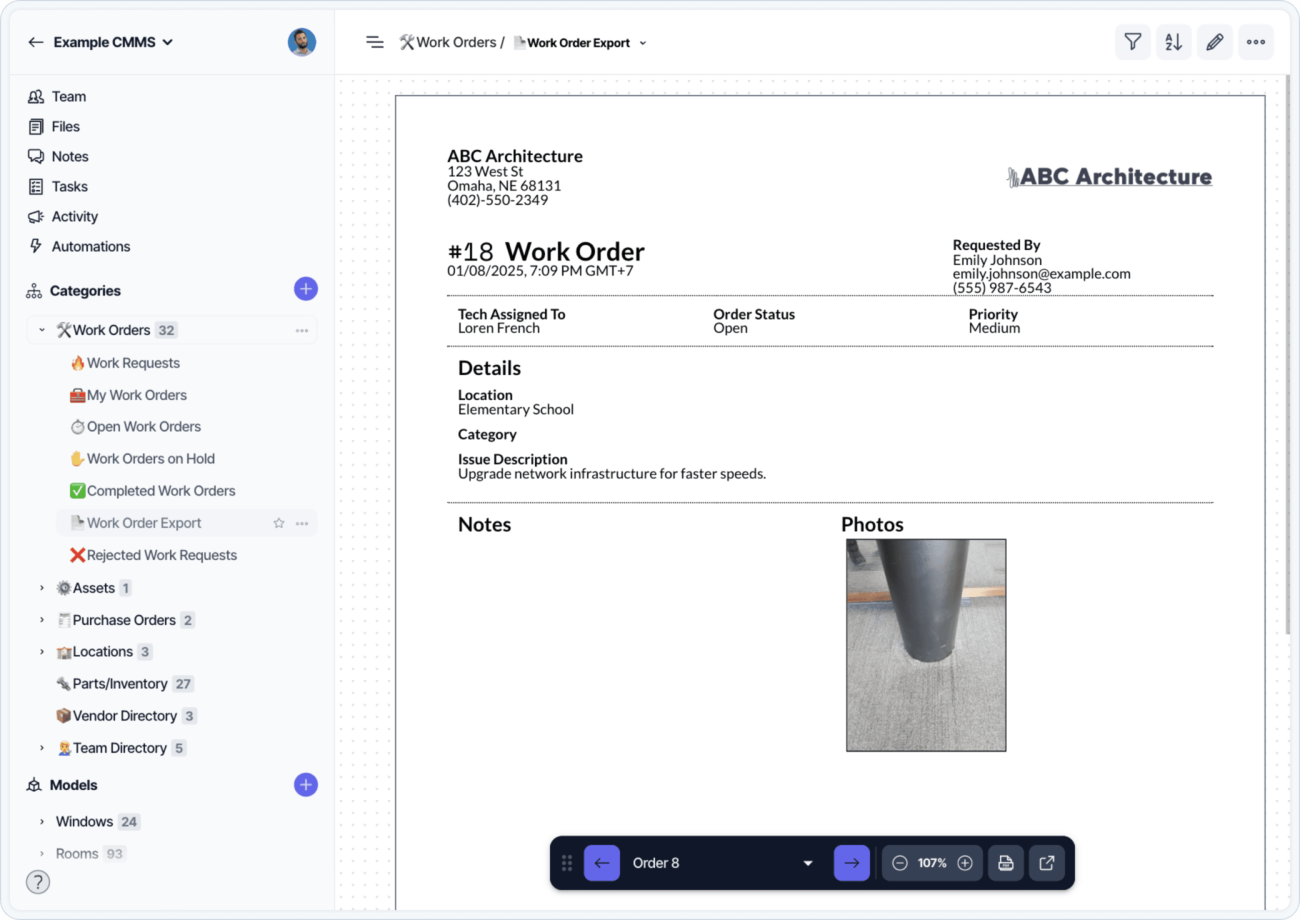Image resolution: width=1300 pixels, height=920 pixels.
Task: Click the zoom out minus icon
Action: tap(899, 863)
